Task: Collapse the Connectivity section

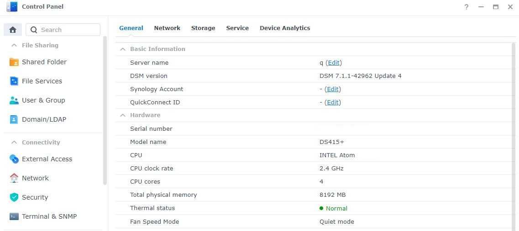Action: pos(14,143)
